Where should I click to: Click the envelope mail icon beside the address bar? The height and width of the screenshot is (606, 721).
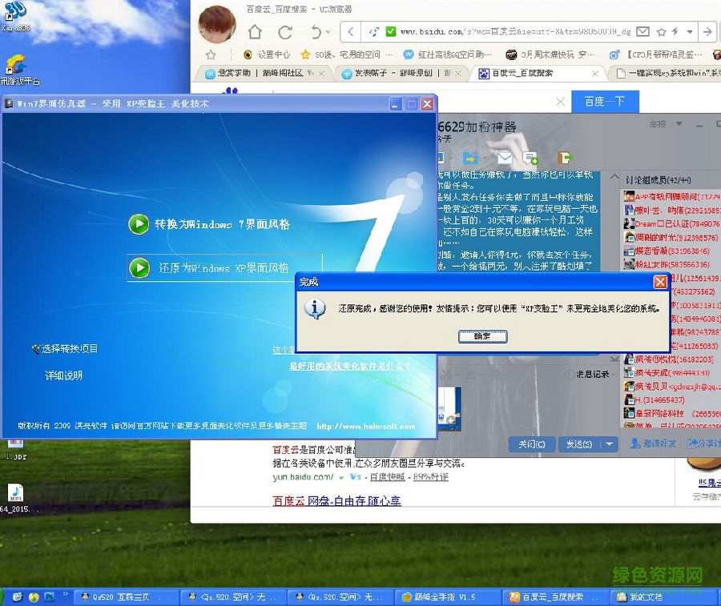[643, 32]
